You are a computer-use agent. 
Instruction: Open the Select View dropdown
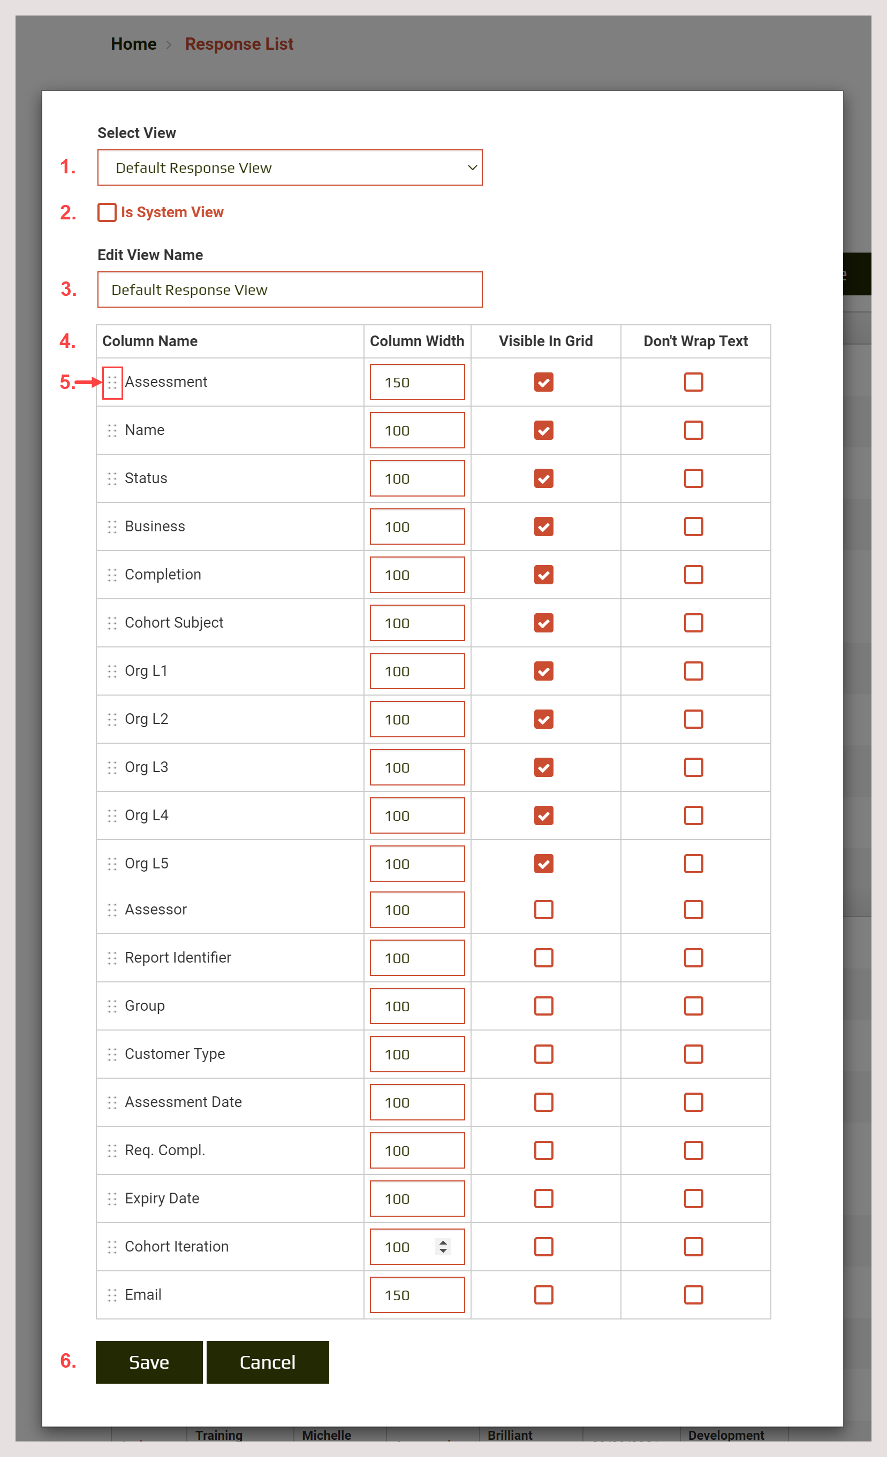(x=290, y=167)
